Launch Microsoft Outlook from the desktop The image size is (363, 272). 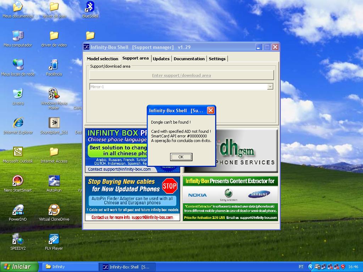tap(18, 155)
